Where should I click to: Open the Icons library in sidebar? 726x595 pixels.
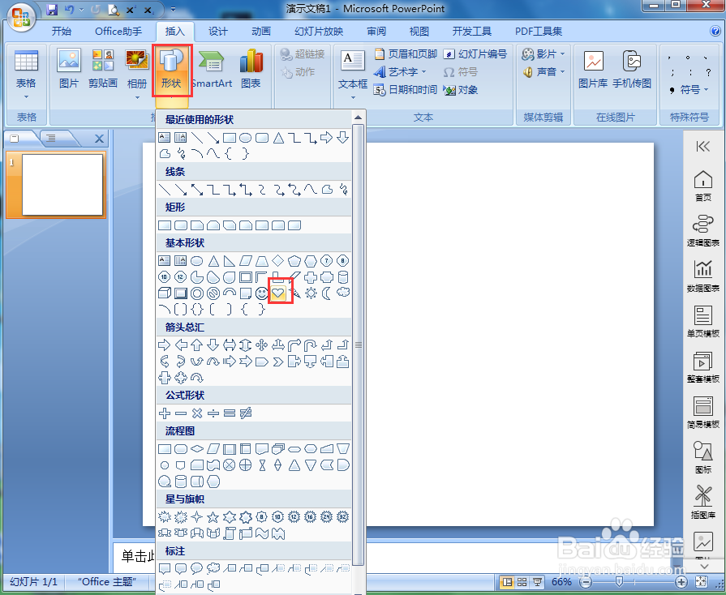(x=702, y=457)
